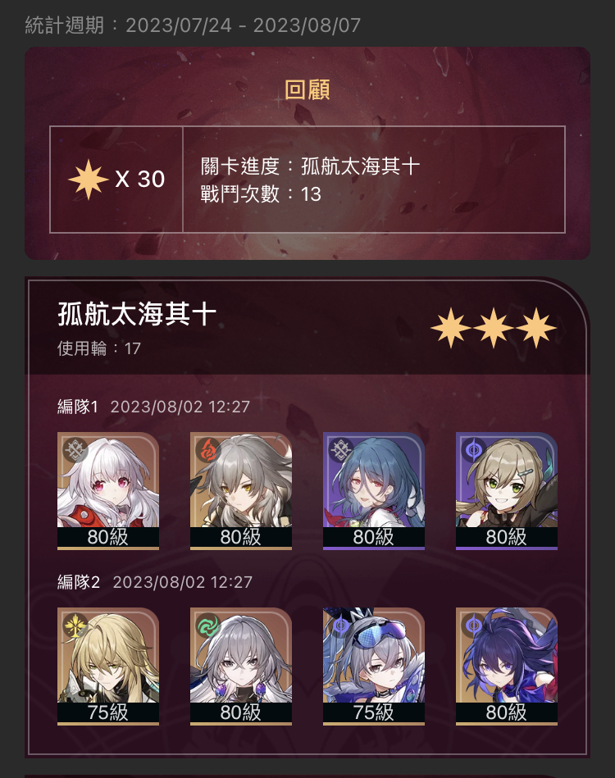Click the Quantum element icon on Qingque
Viewport: 615px width, 778px height.
pyautogui.click(x=474, y=450)
